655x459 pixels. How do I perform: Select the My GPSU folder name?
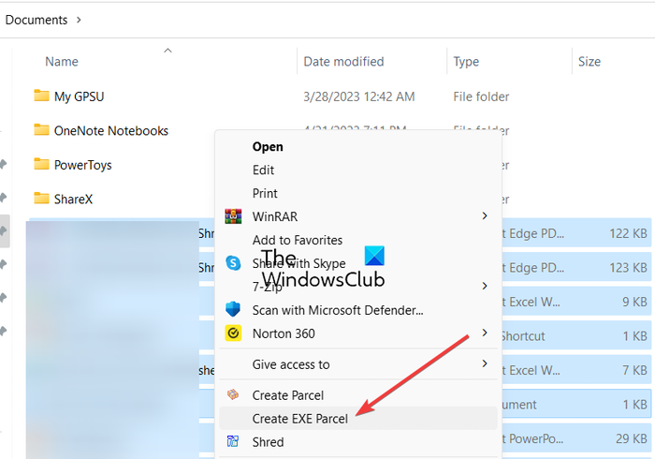pyautogui.click(x=79, y=96)
